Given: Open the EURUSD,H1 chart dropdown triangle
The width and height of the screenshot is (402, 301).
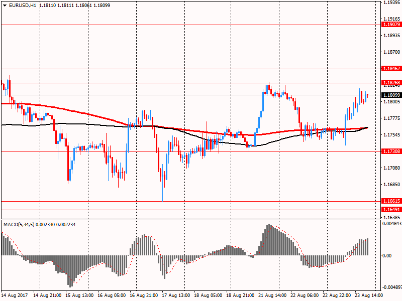Looking at the screenshot, I should tap(5, 6).
